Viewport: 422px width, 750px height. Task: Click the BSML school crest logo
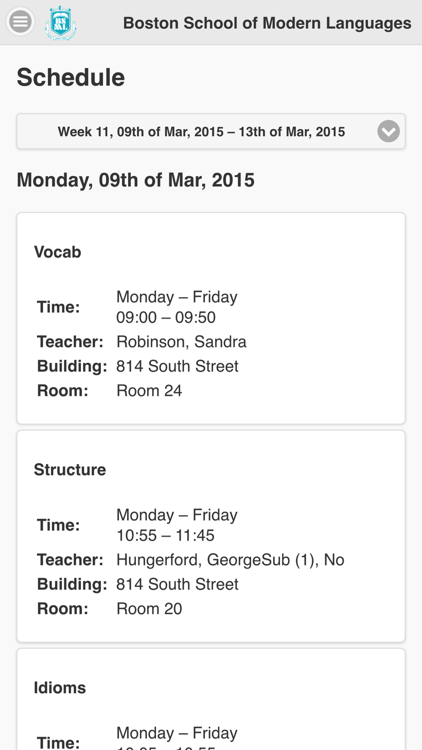tap(61, 23)
